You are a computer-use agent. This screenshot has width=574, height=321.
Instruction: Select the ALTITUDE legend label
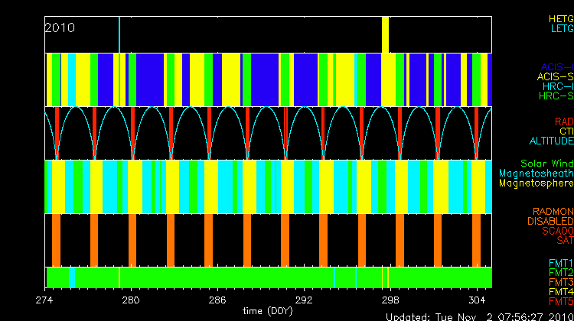click(x=550, y=141)
